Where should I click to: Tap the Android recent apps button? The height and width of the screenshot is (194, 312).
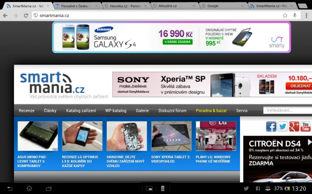(49, 188)
